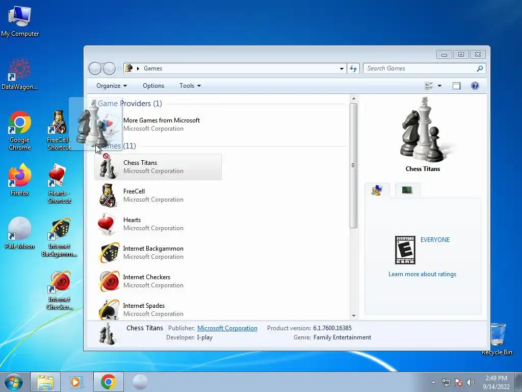Open Learn more about ratings link
522x392 pixels.
coord(422,274)
